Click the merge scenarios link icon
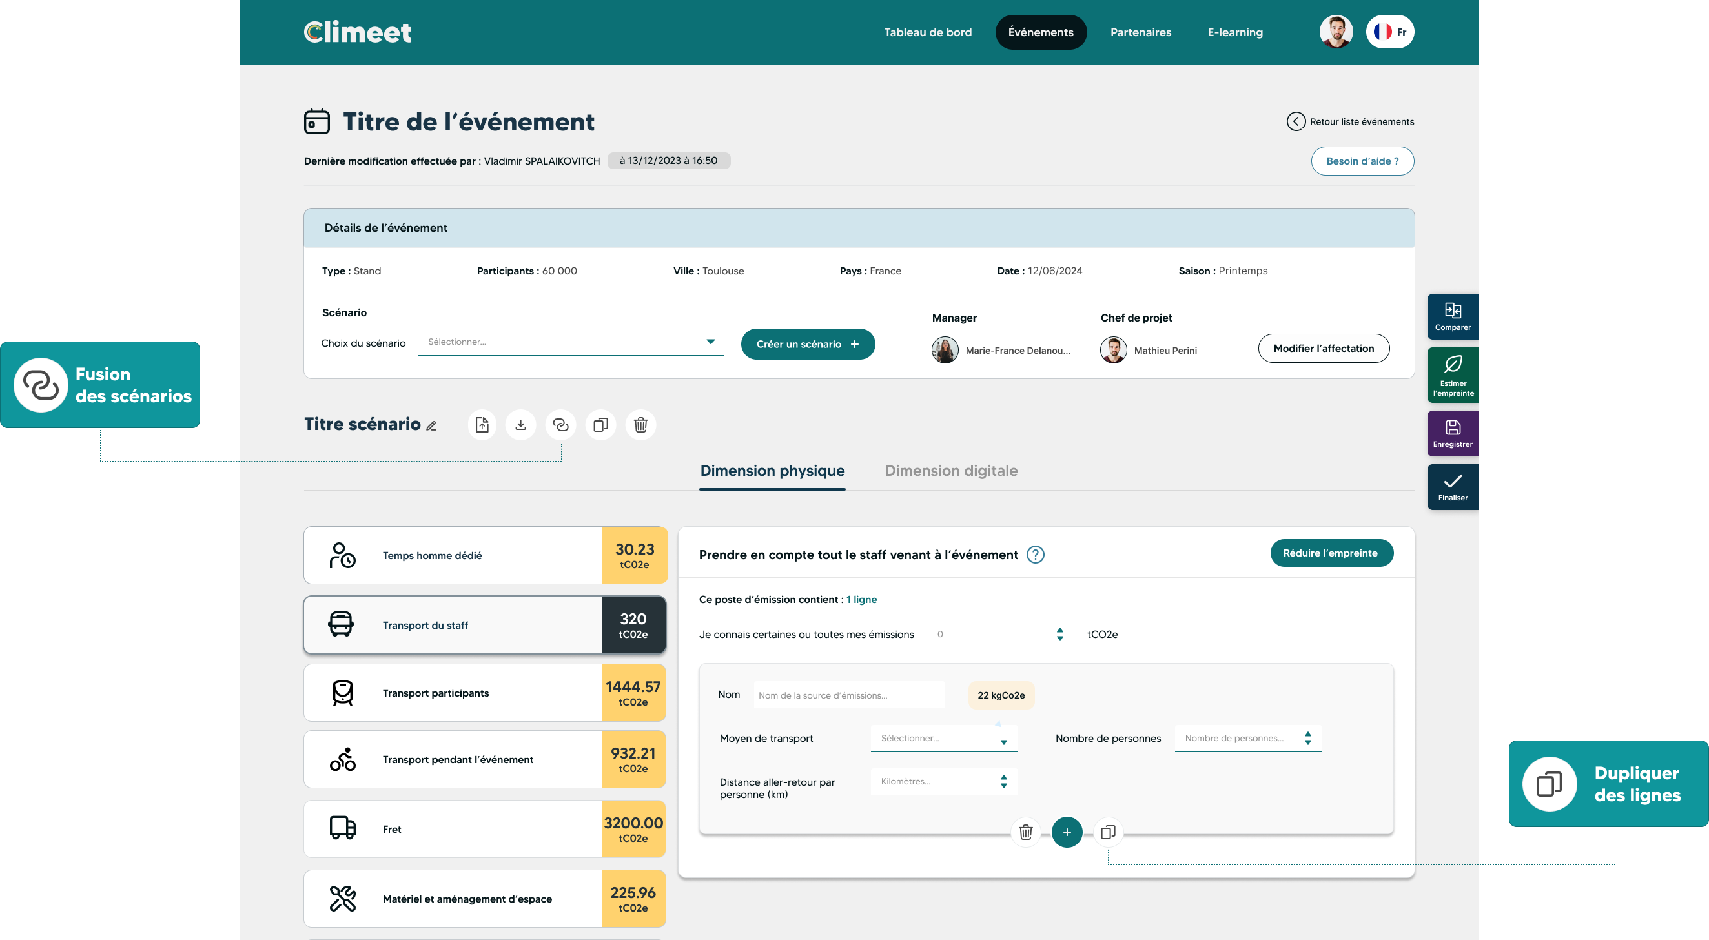Image resolution: width=1709 pixels, height=940 pixels. tap(560, 425)
